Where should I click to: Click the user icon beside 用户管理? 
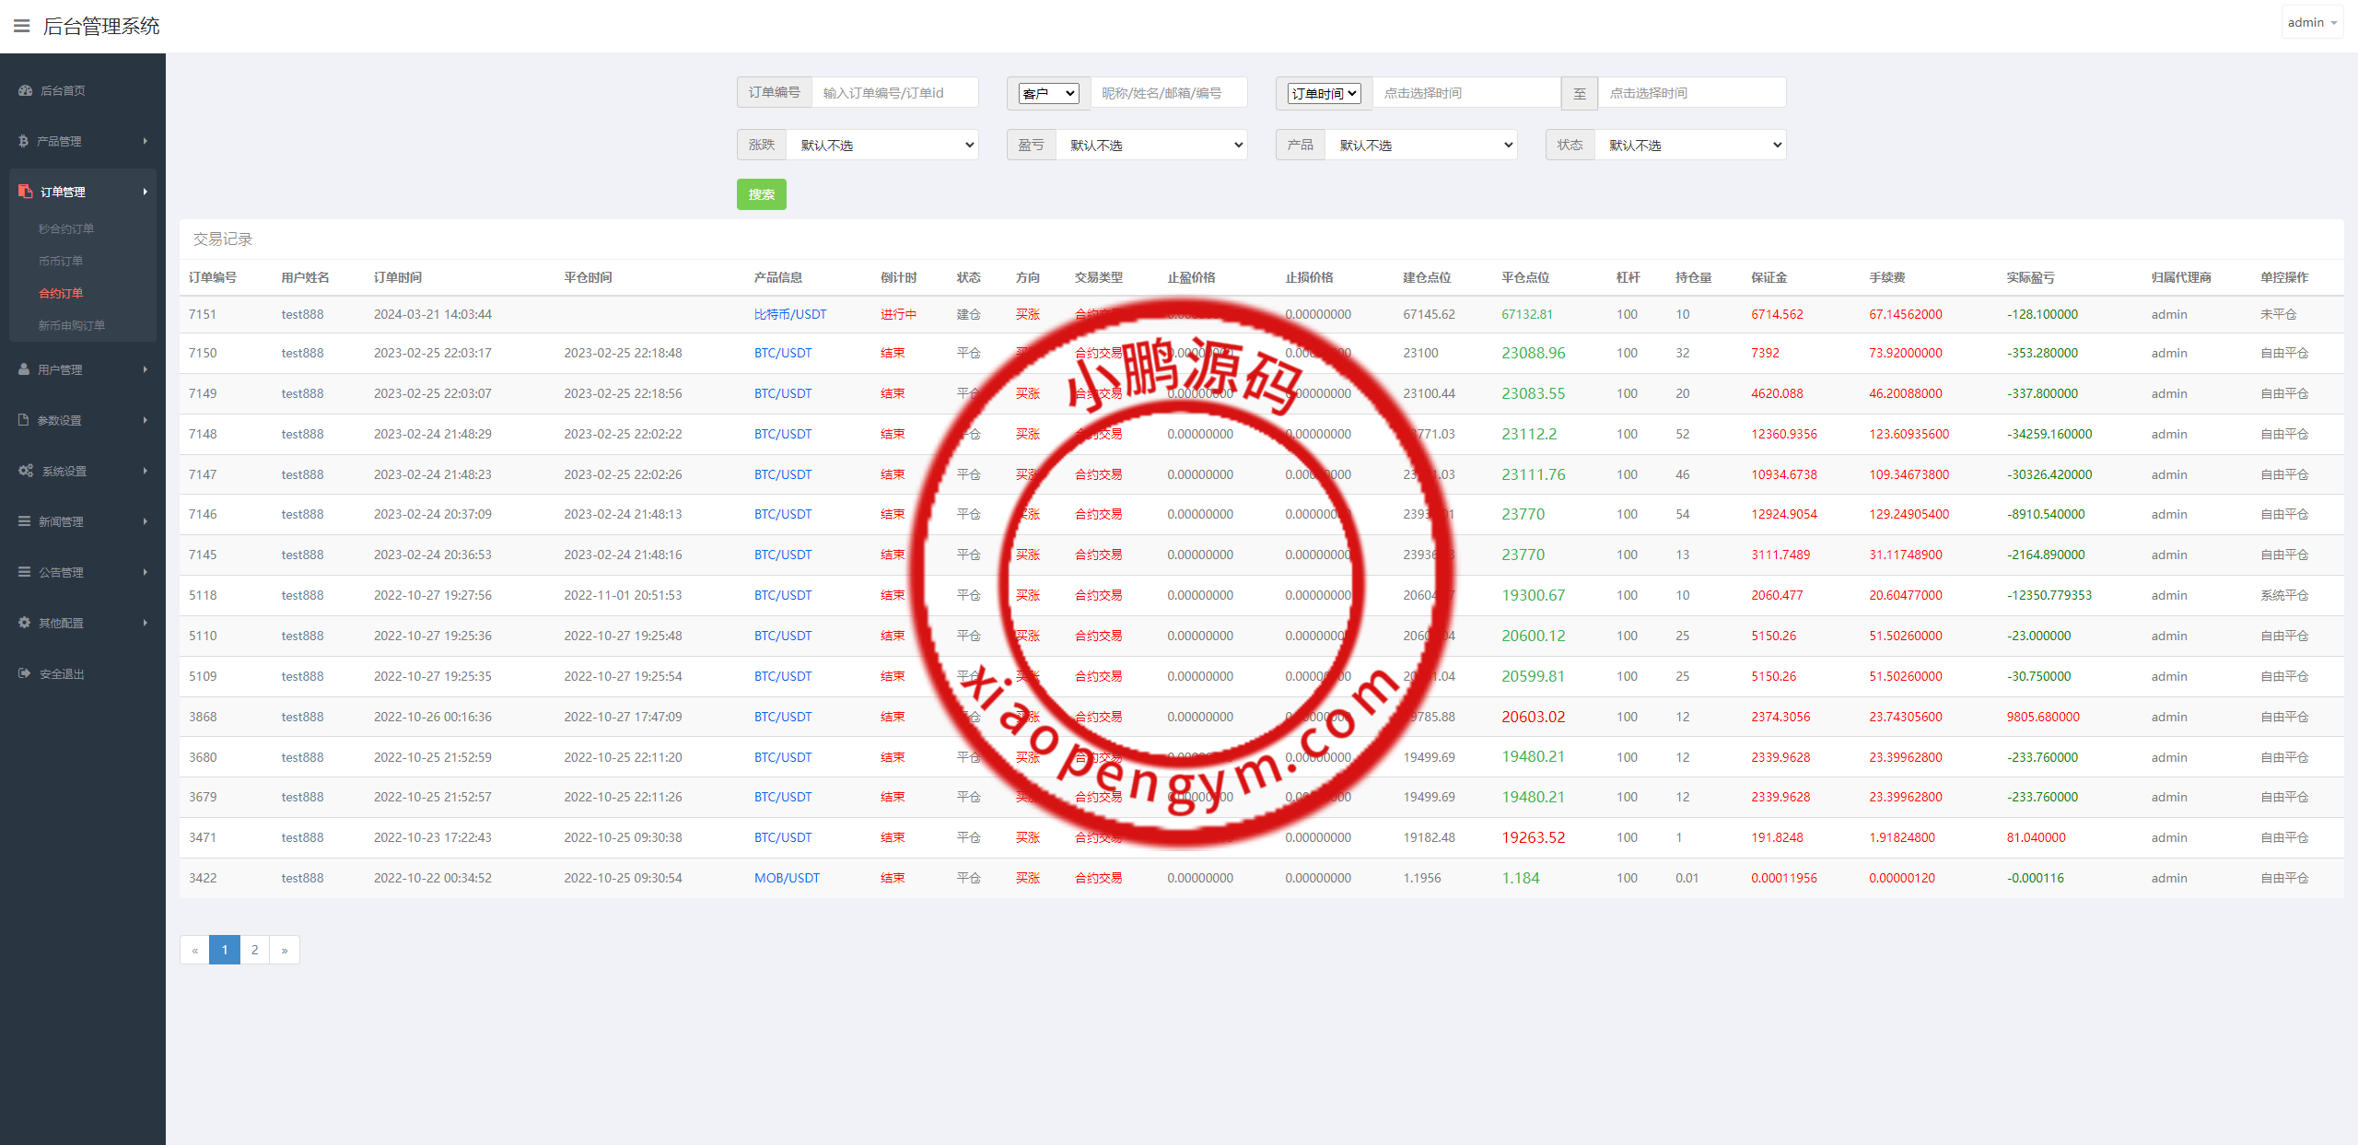click(24, 369)
